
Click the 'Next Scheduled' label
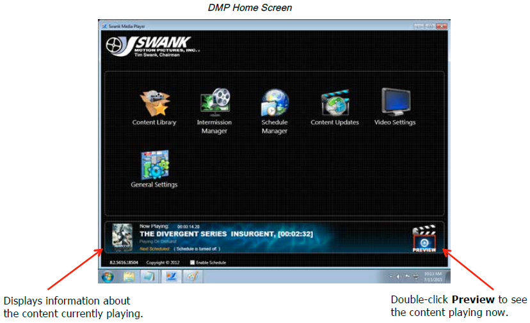click(x=154, y=249)
